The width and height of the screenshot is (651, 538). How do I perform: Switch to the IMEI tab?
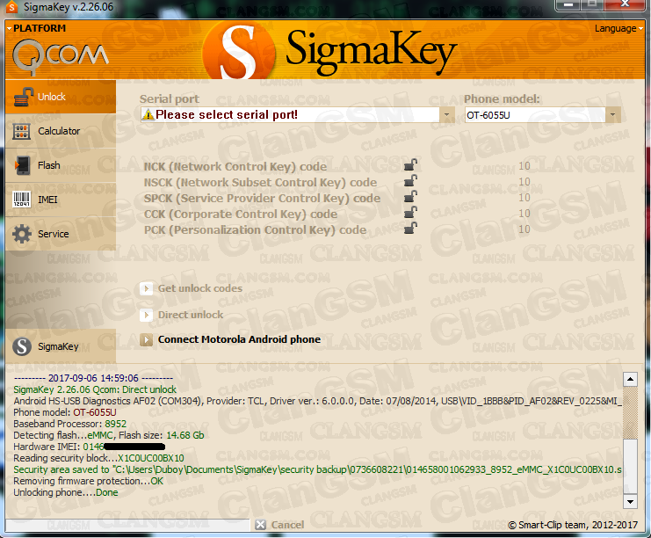(x=61, y=200)
